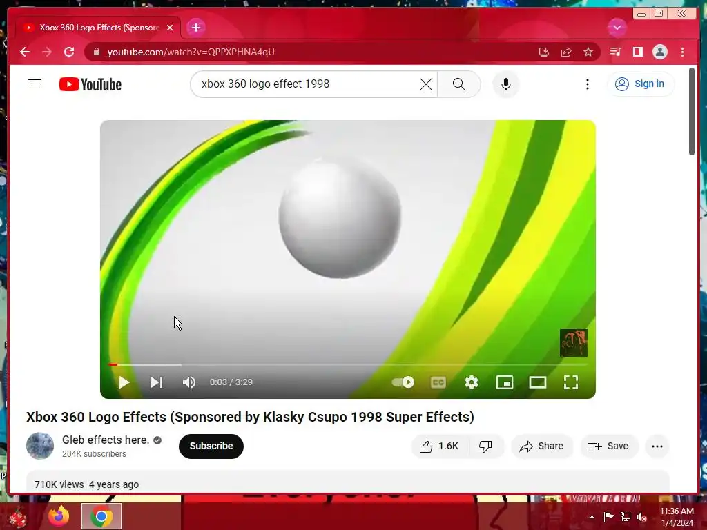Image resolution: width=707 pixels, height=530 pixels.
Task: Click the Chrome taskbar button
Action: [x=101, y=516]
